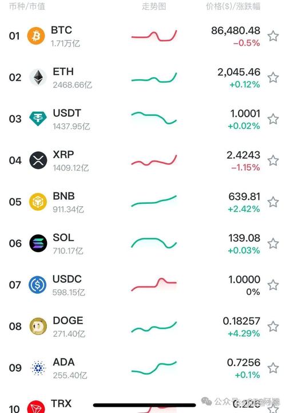Tap the USDC coin icon

click(37, 285)
